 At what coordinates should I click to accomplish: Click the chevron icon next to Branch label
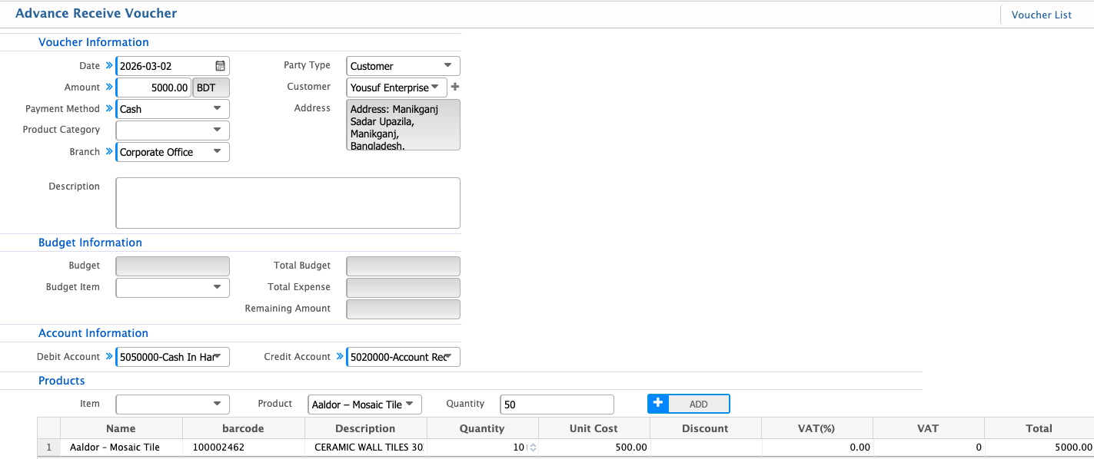[x=110, y=151]
